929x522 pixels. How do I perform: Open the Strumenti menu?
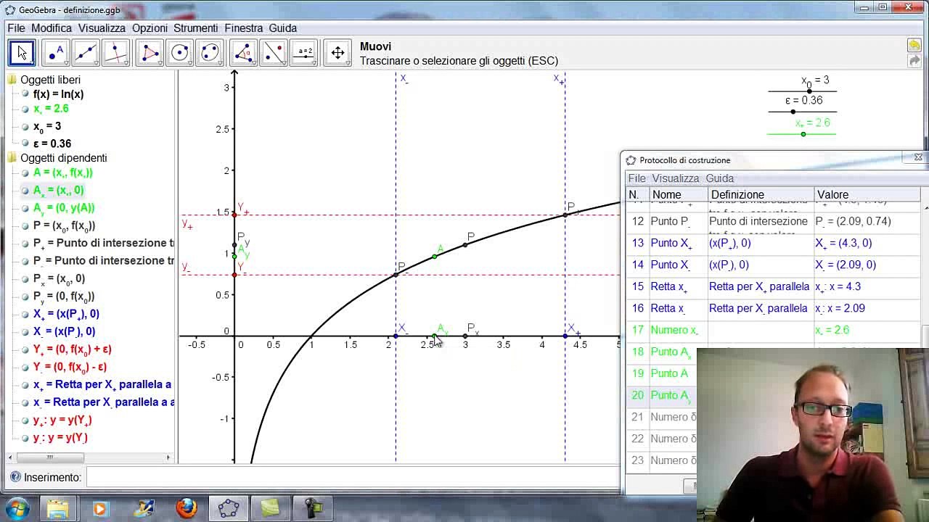pyautogui.click(x=195, y=28)
